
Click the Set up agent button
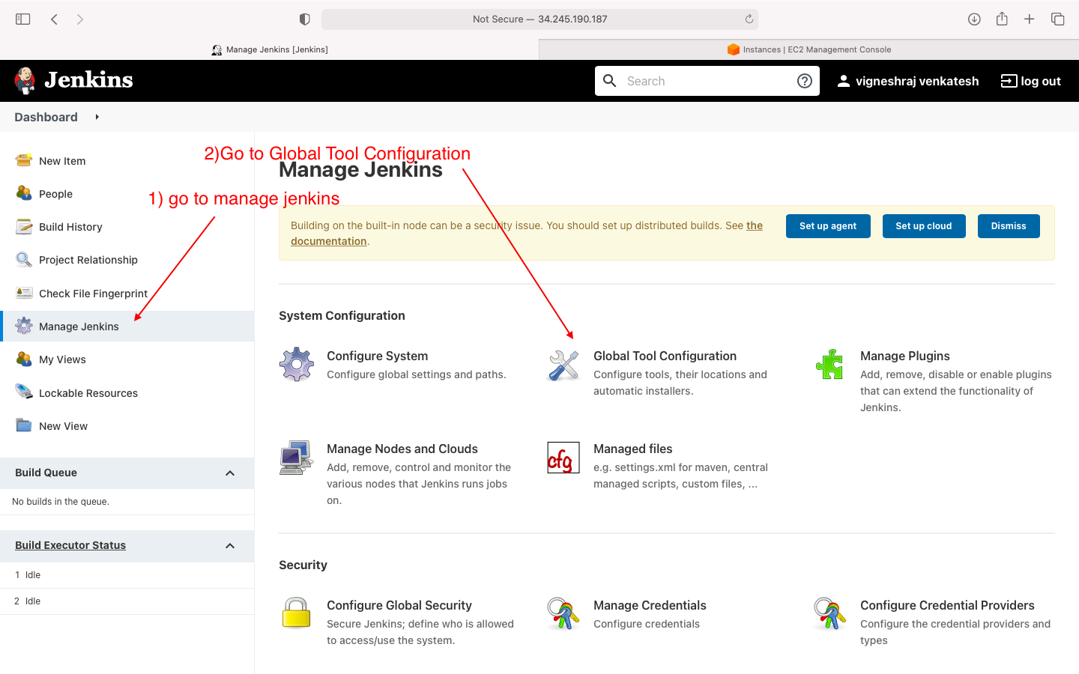pyautogui.click(x=828, y=226)
